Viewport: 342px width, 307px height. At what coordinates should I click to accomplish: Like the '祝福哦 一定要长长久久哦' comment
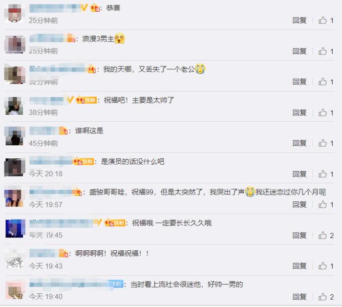[x=322, y=235]
